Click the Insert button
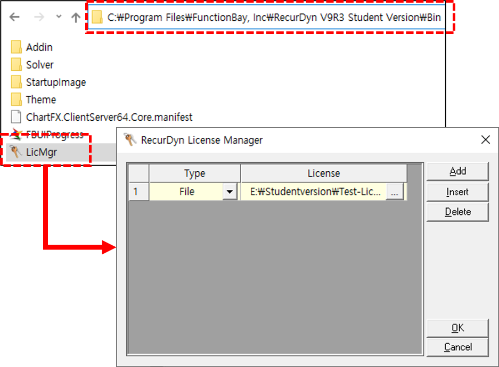499x367 pixels. (x=457, y=192)
